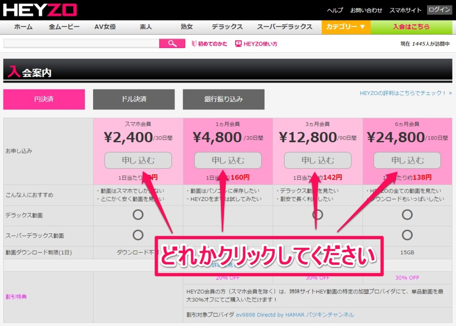
Task: Click the スマホ会員 plan heading
Action: coord(138,124)
